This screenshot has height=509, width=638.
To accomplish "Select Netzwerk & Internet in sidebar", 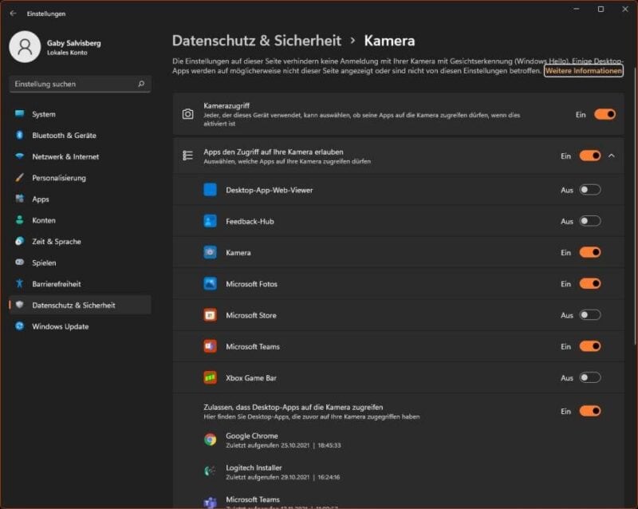I will pyautogui.click(x=65, y=156).
